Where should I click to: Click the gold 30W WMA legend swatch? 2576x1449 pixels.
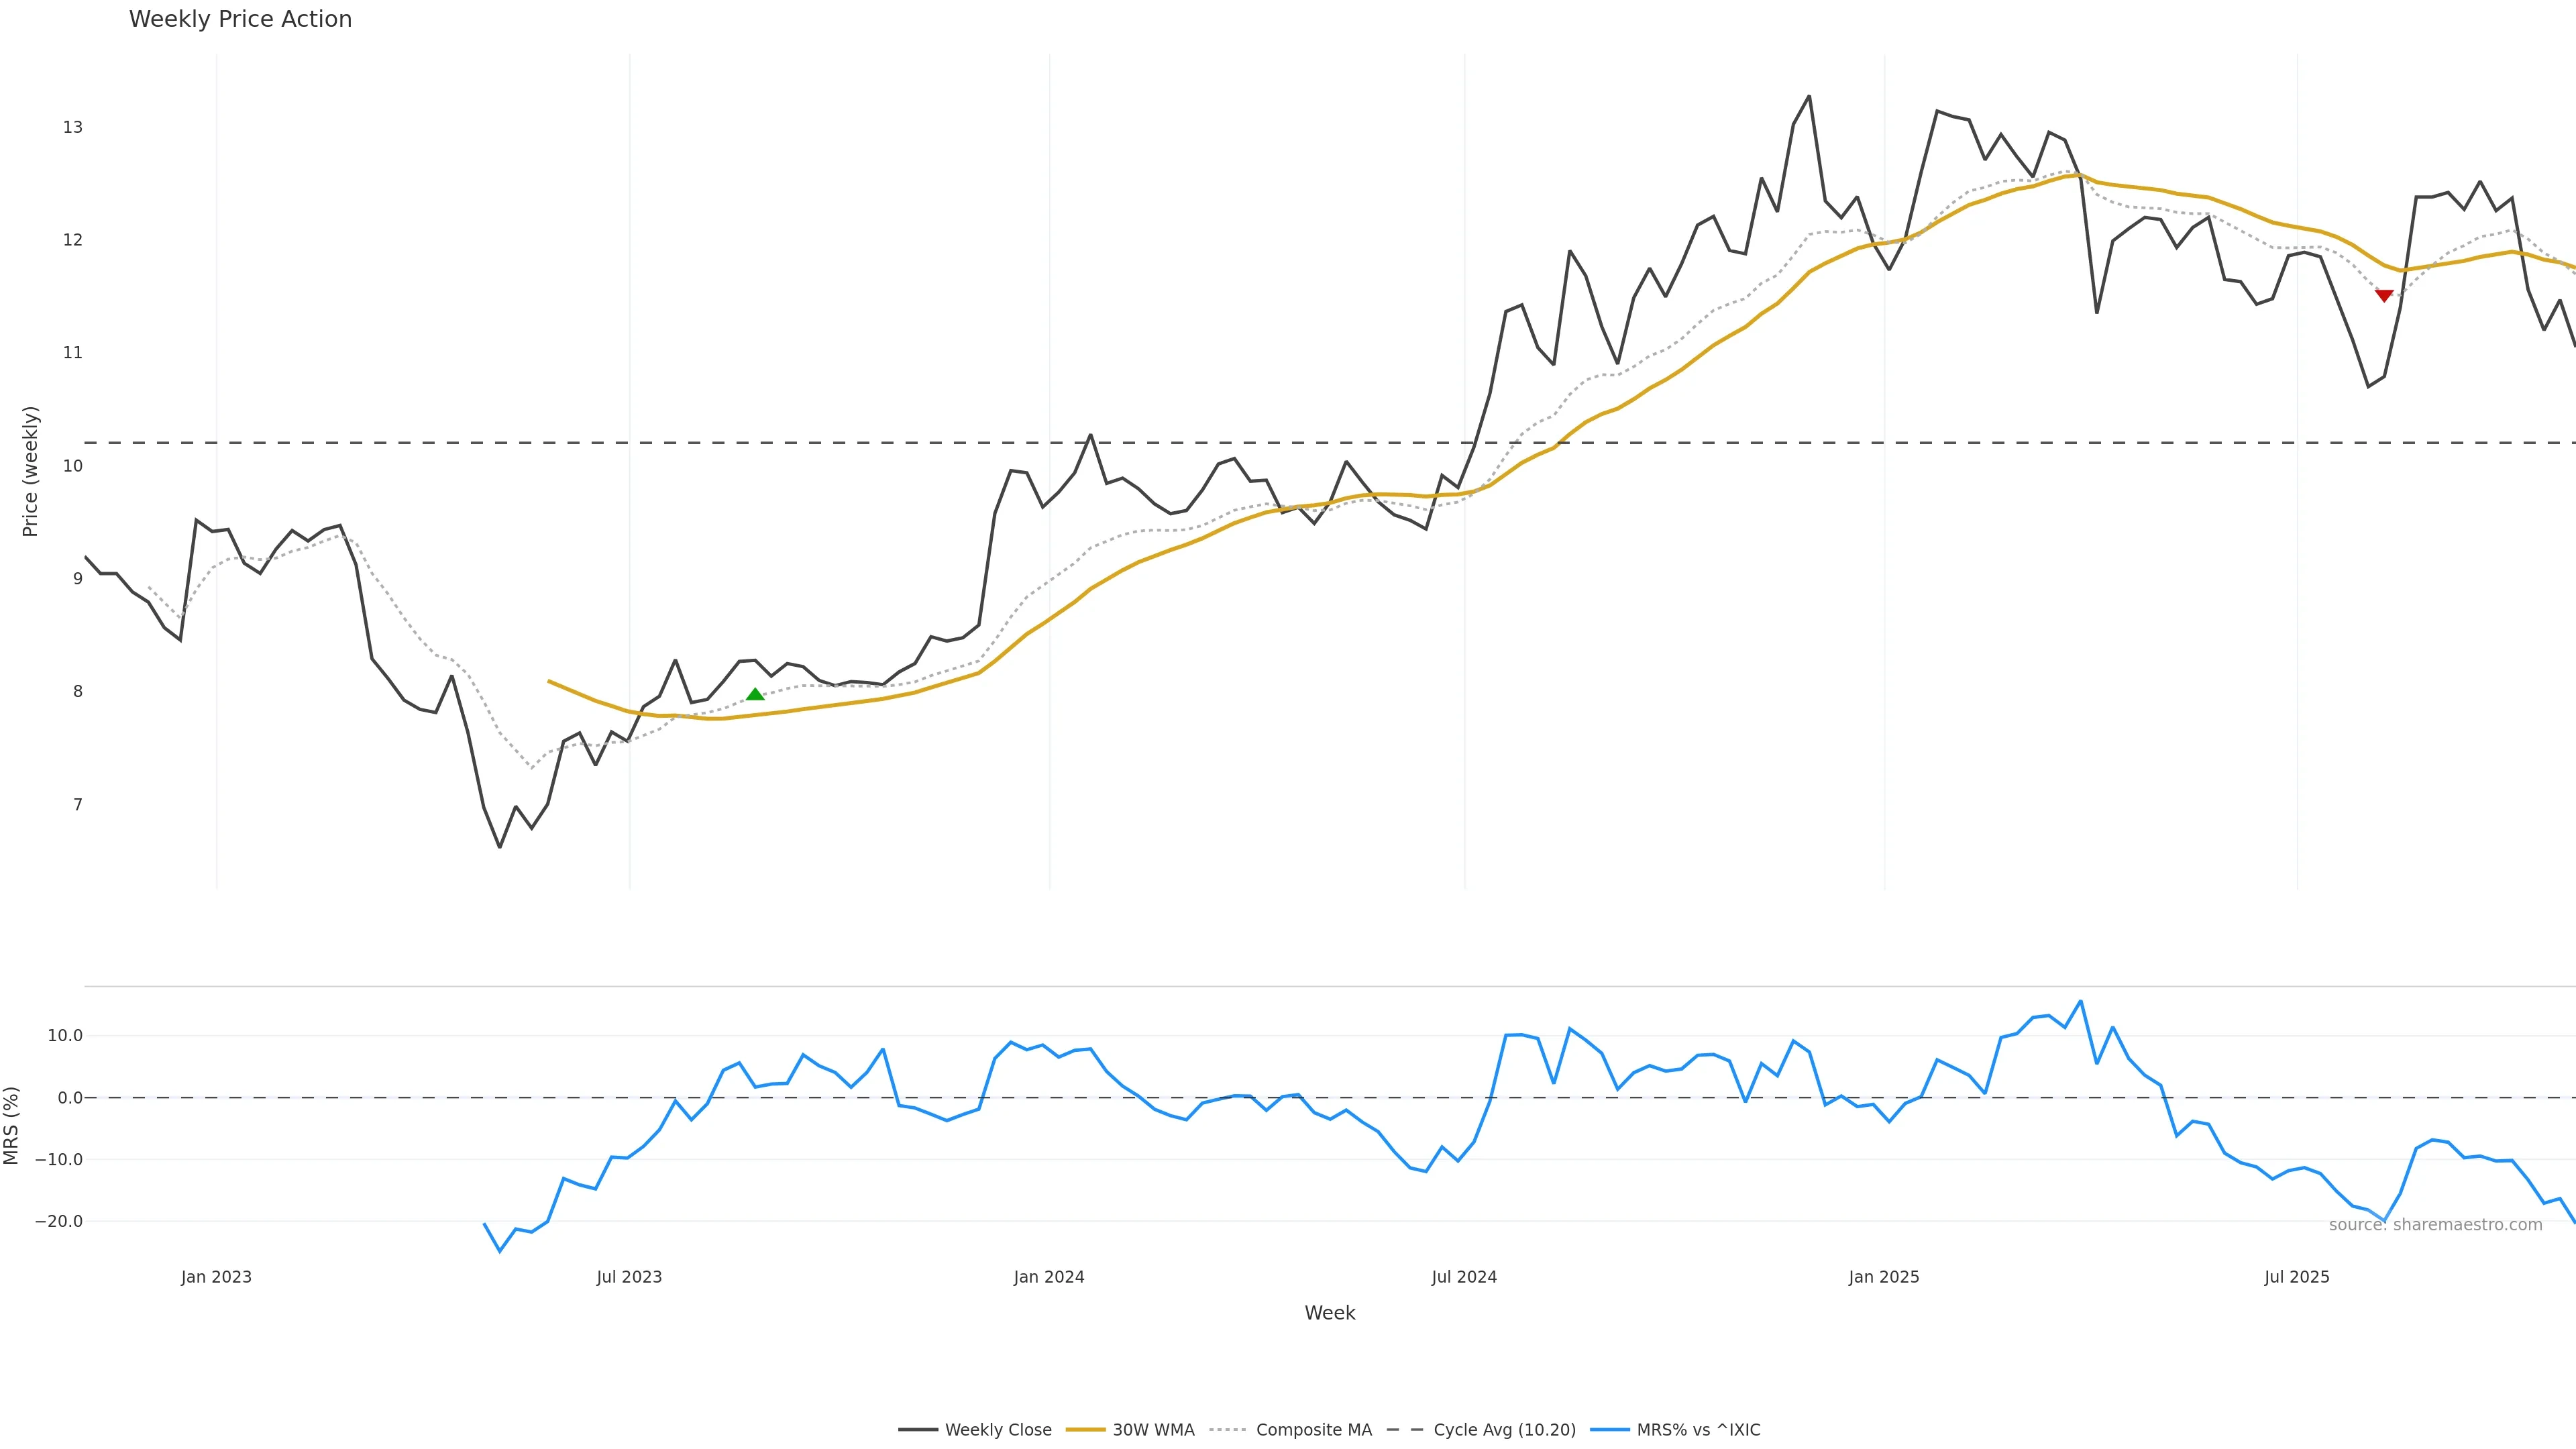[1085, 1430]
